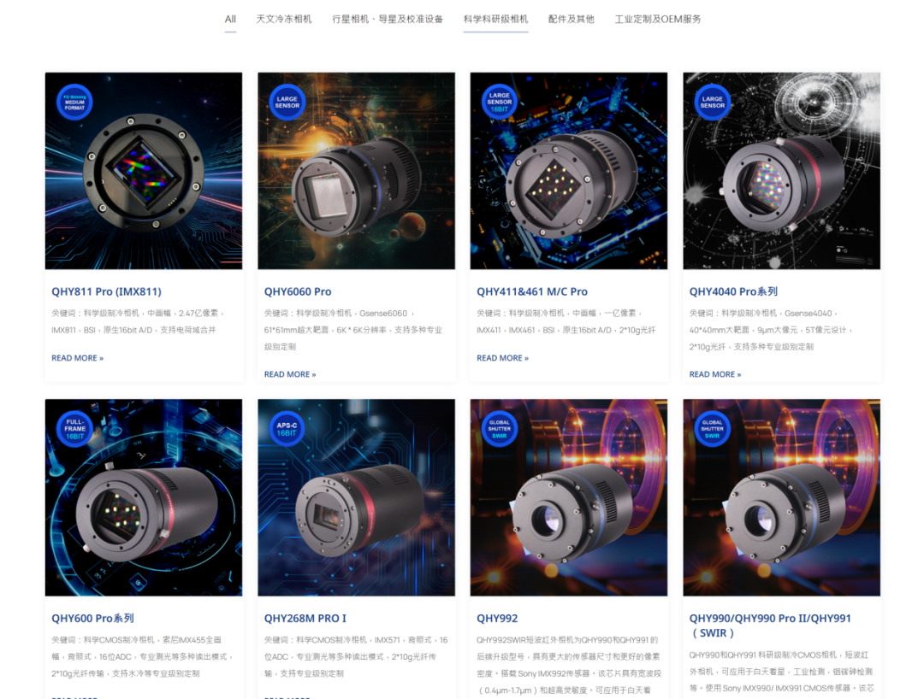Click the QHY990/QHY990 Pro II/QHY991 title link
The width and height of the screenshot is (924, 699).
pos(770,626)
